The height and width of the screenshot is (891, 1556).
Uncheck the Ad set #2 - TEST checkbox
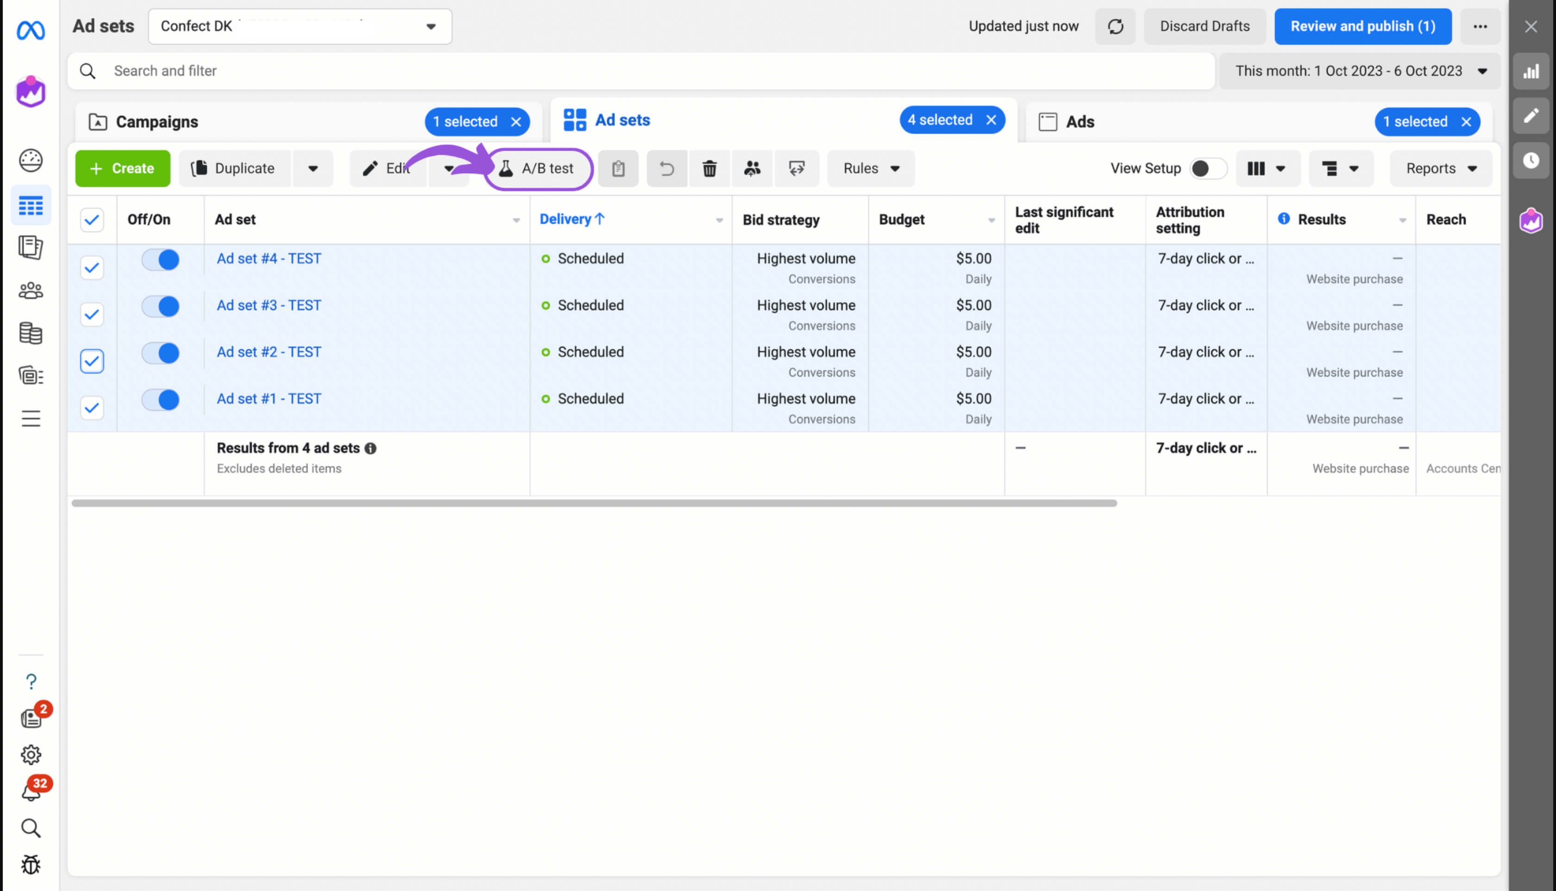[x=92, y=361]
